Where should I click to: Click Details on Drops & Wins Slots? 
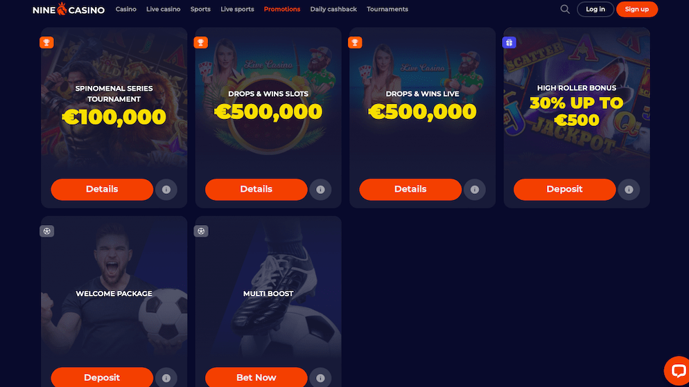tap(256, 190)
